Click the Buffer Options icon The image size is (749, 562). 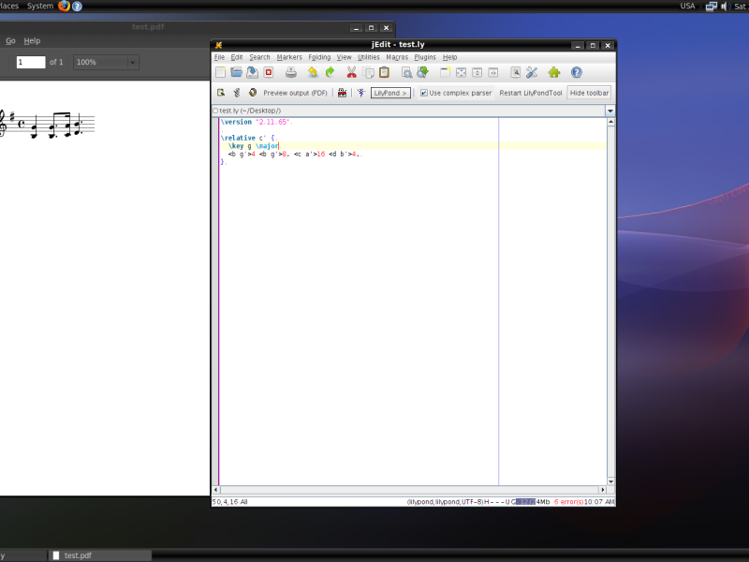pos(516,72)
